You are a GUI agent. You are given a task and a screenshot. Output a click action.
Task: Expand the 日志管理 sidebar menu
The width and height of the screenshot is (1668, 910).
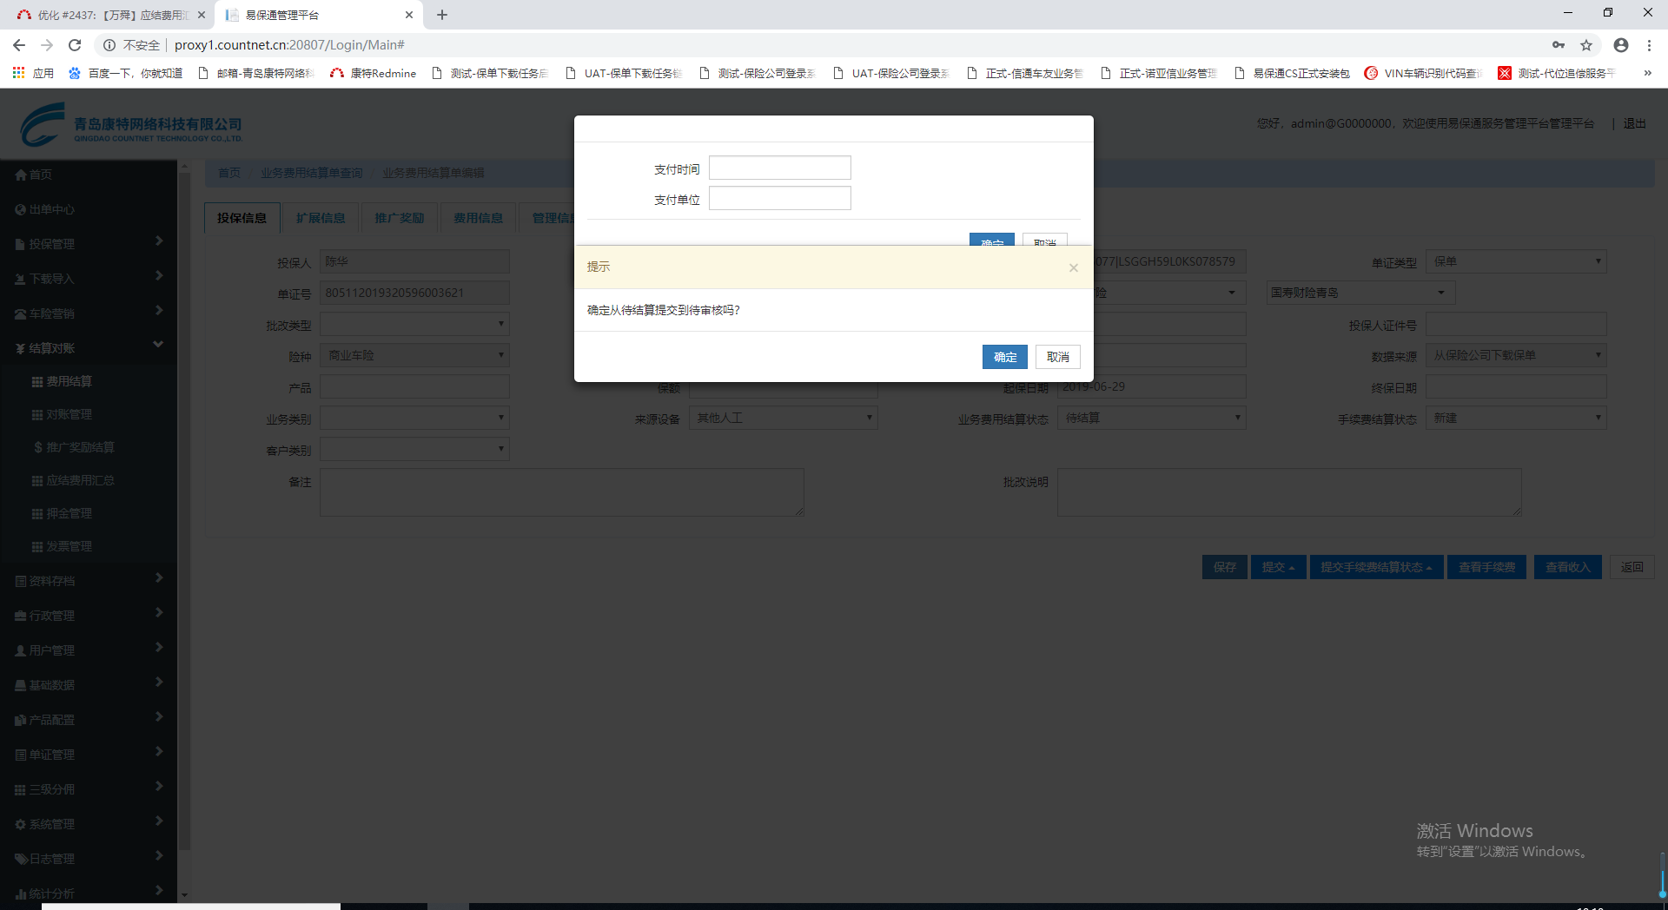89,859
